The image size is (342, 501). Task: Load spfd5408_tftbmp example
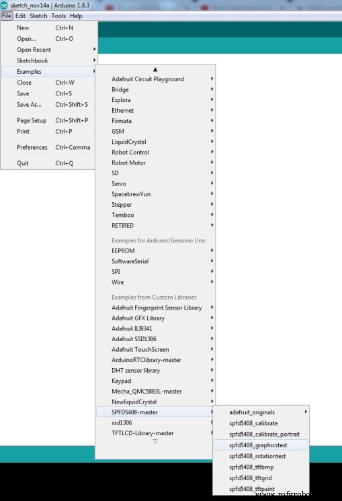tap(261, 467)
